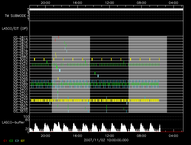The image size is (191, 145).
Task: Click the bottom axis 08:00 label
Action: [x=141, y=136]
